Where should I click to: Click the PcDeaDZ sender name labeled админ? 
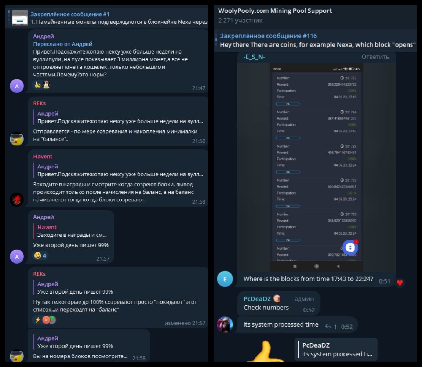point(257,299)
